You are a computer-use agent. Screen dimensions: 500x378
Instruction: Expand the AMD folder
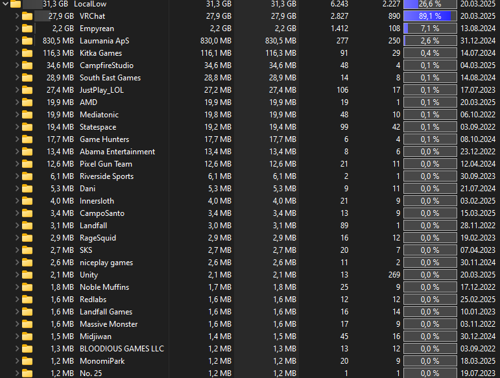point(18,102)
